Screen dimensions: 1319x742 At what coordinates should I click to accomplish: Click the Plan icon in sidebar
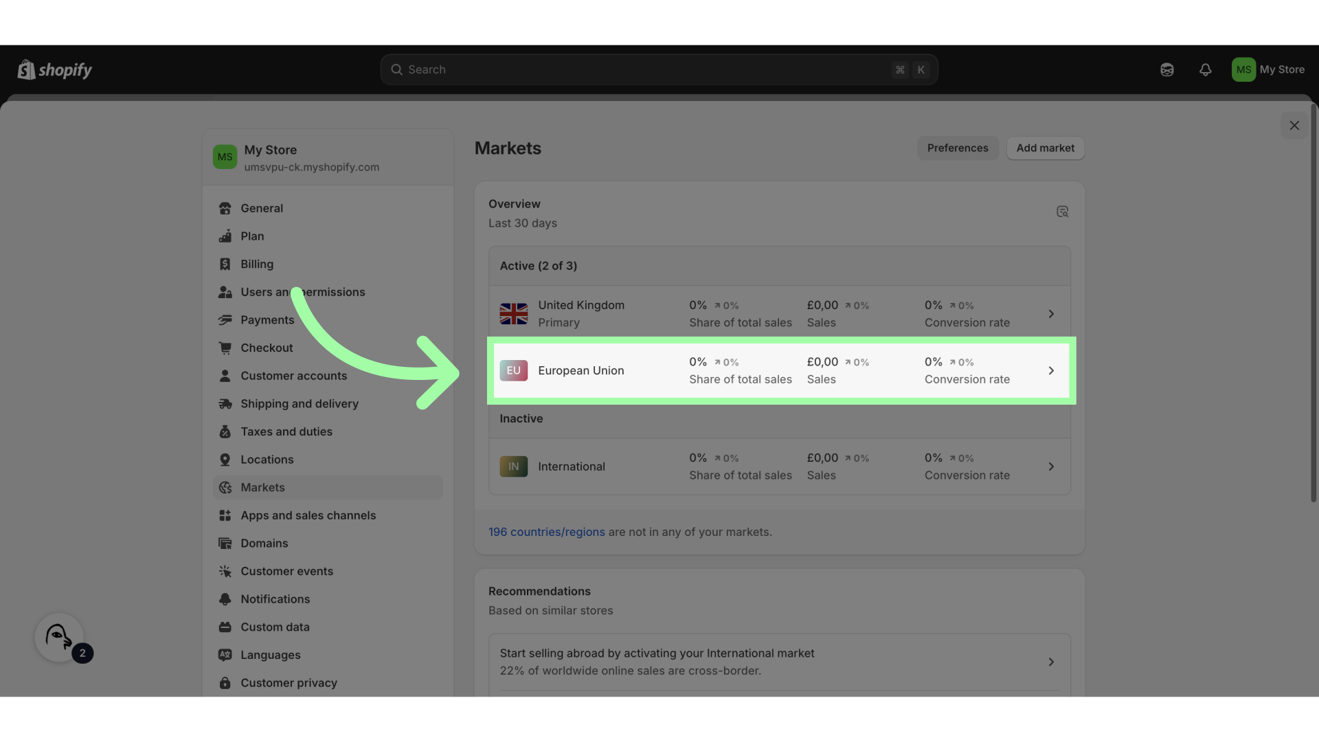(x=225, y=236)
